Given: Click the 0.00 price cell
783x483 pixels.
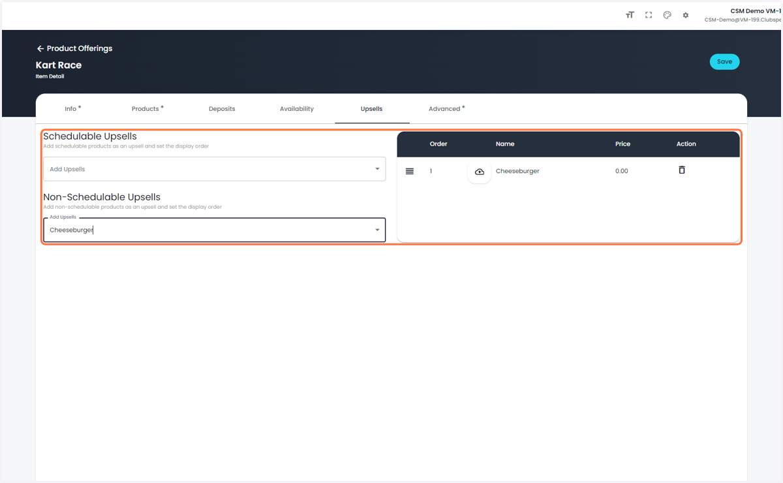Looking at the screenshot, I should click(x=622, y=171).
